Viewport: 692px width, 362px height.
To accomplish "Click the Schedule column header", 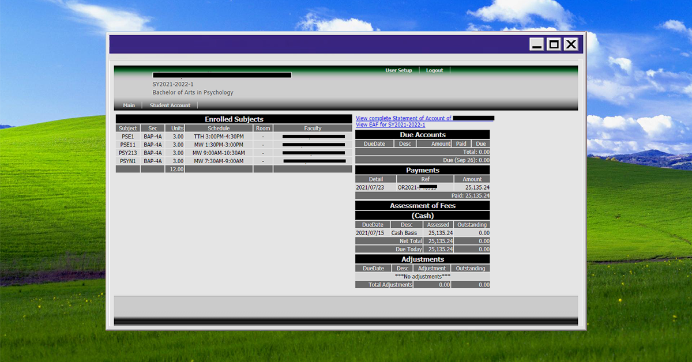I will (219, 129).
